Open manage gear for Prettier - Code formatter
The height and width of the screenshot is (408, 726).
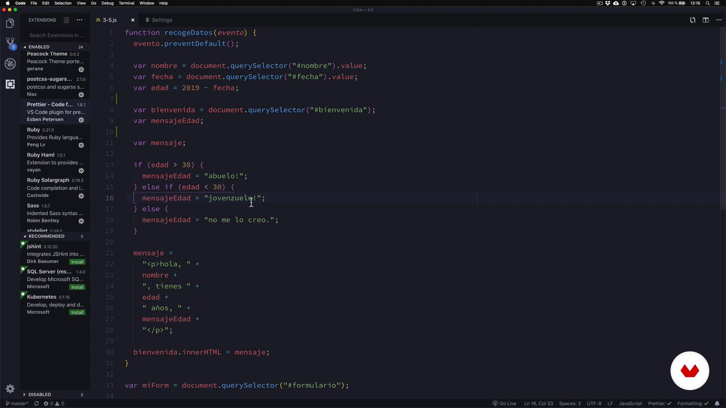point(81,120)
